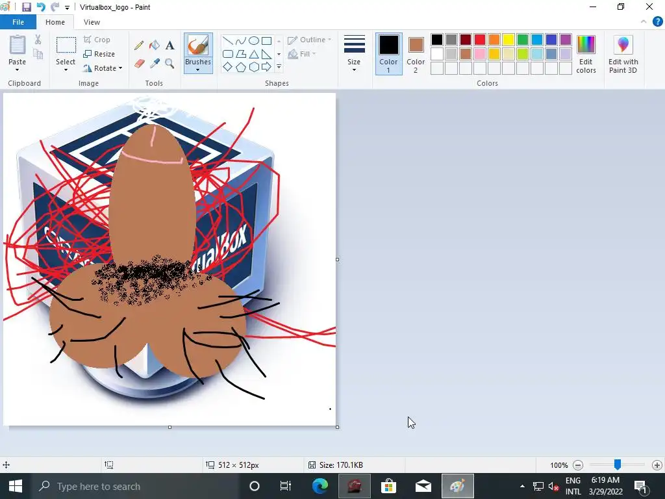
Task: Pick the red color swatch
Action: (x=480, y=40)
